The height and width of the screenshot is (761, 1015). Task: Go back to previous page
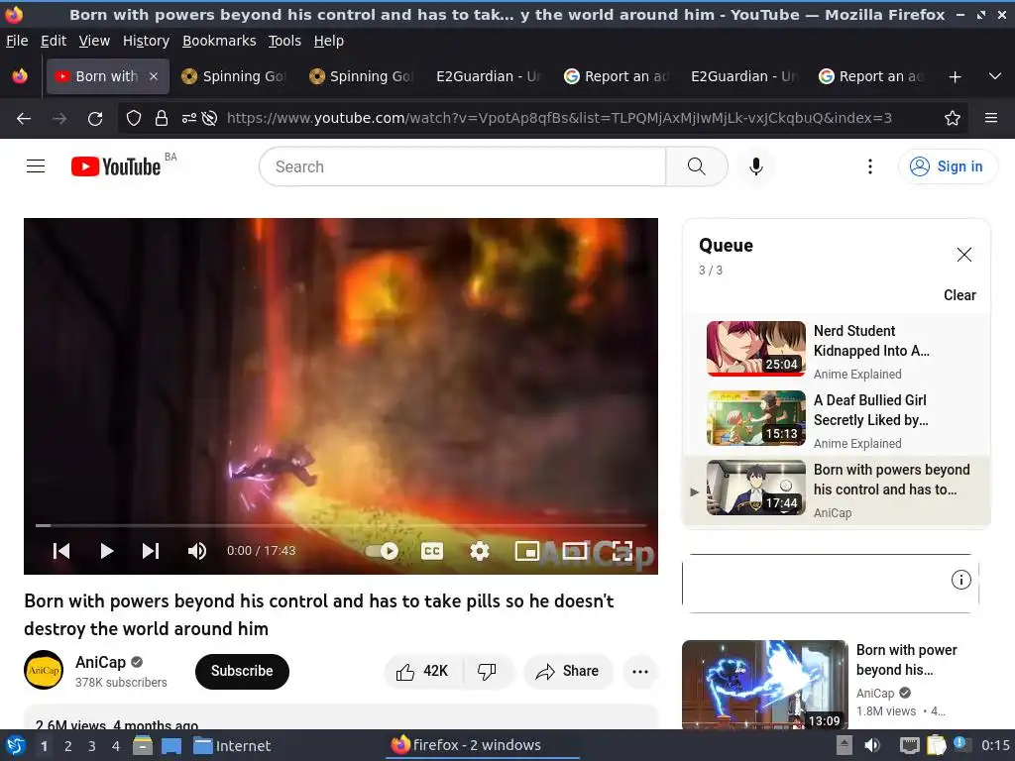[x=24, y=119]
